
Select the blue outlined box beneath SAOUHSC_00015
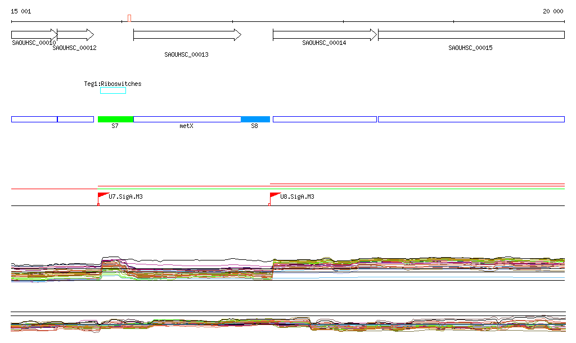click(x=471, y=119)
